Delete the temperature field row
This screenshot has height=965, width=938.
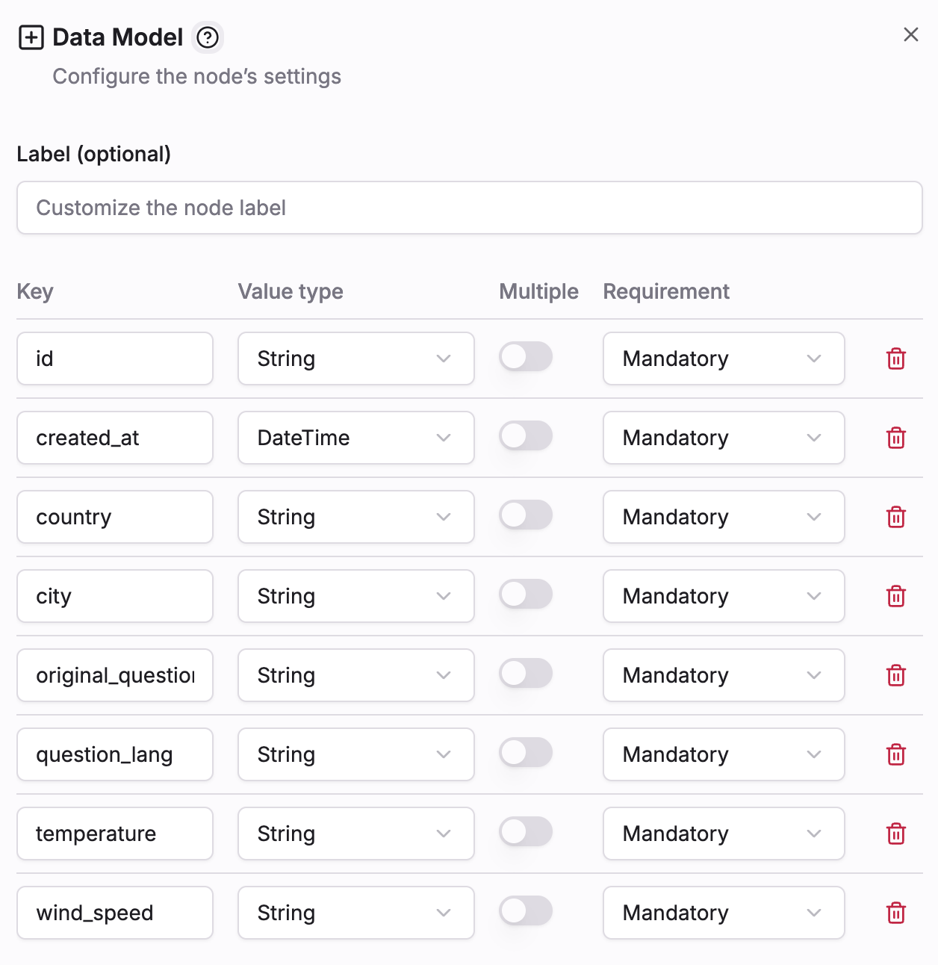pos(895,834)
